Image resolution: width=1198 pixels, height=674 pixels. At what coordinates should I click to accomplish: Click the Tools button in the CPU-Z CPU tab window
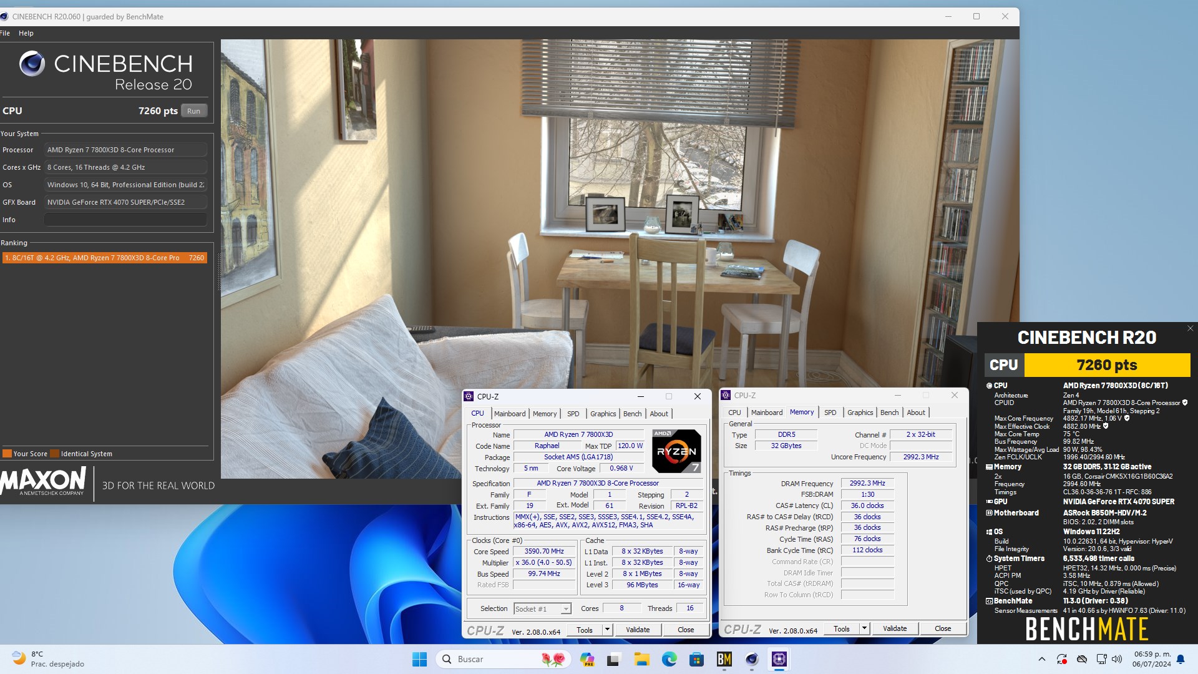point(585,630)
